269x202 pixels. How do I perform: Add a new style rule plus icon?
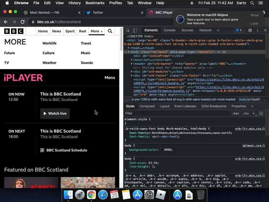(254, 113)
